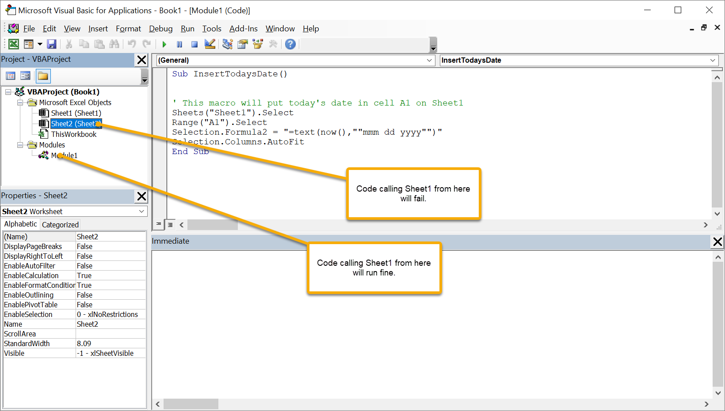The width and height of the screenshot is (725, 411).
Task: Toggle Design Mode in the toolbar
Action: coord(210,44)
